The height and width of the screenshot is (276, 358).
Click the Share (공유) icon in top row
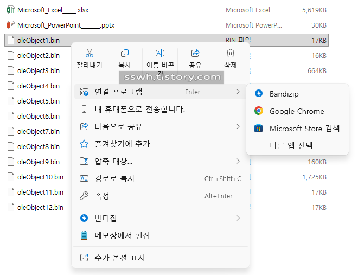click(x=195, y=53)
